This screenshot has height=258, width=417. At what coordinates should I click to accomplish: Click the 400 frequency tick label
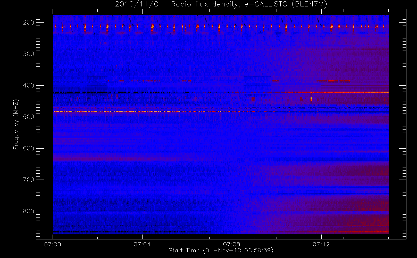[x=29, y=85]
